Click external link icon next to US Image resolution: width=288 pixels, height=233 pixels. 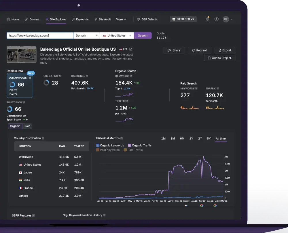point(131,49)
